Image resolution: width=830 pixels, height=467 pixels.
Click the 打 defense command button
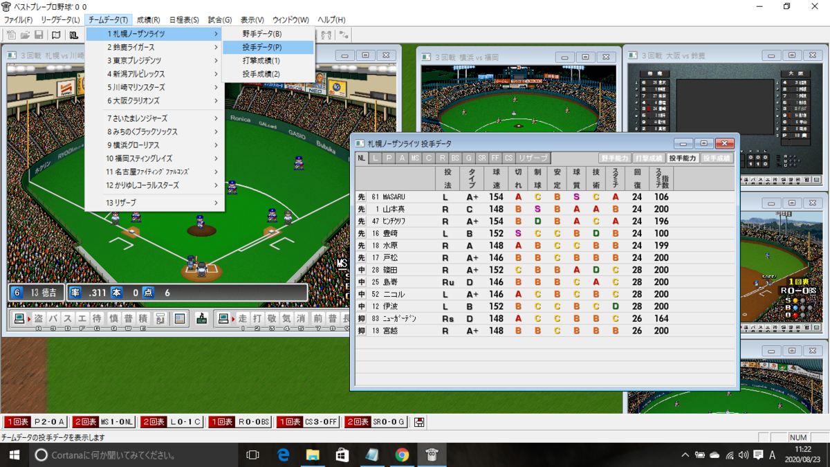click(x=257, y=318)
